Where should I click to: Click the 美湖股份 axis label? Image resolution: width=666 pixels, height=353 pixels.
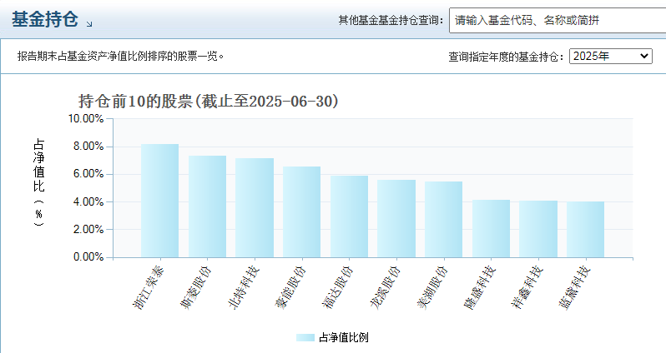click(x=432, y=288)
